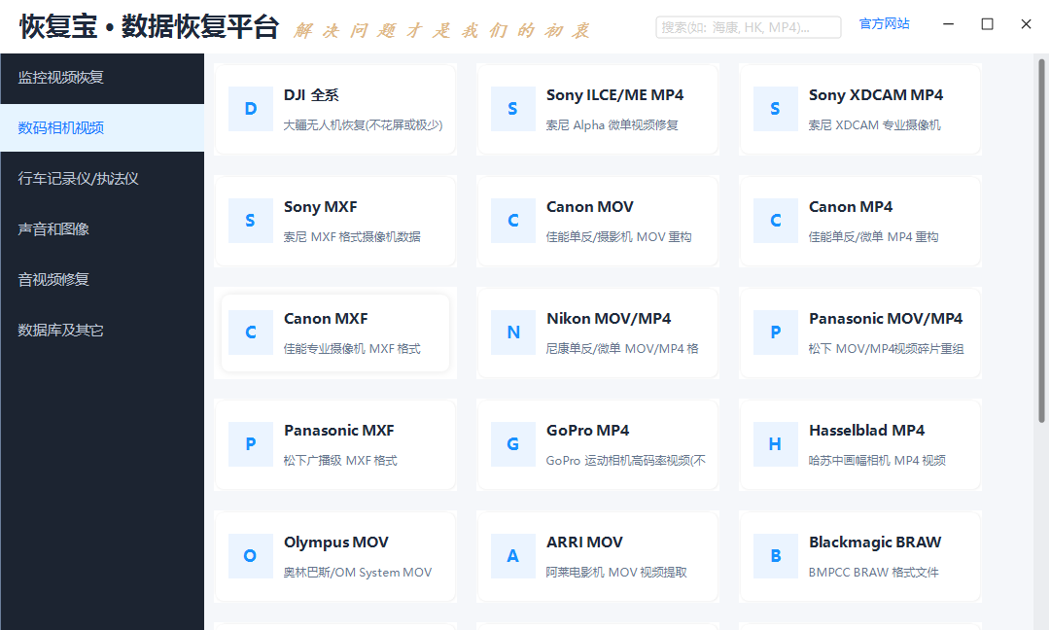
Task: Switch to 行车记录仪/执法仪 category
Action: pyautogui.click(x=102, y=179)
